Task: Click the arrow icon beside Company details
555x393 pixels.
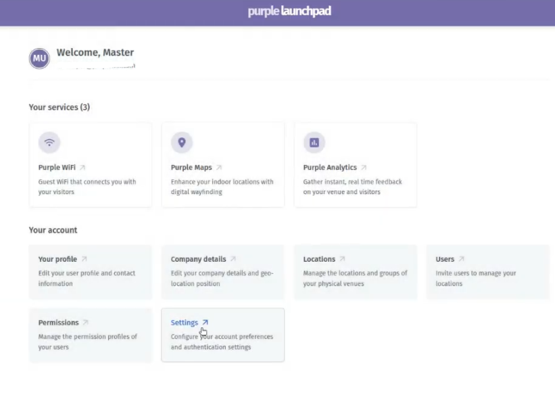Action: (x=233, y=259)
